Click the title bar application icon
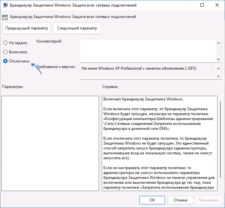The image size is (225, 208). 5,5
